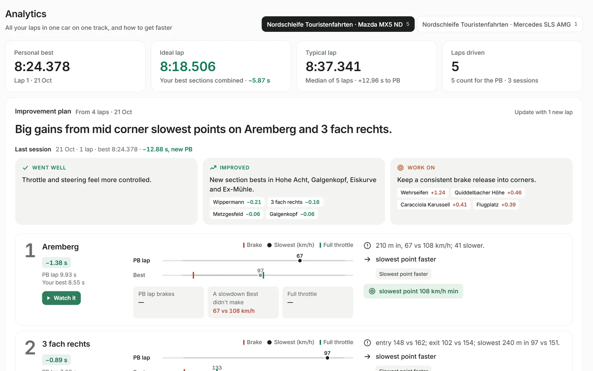Click the grey Slowest point faster chip in Aremberg card

403,274
